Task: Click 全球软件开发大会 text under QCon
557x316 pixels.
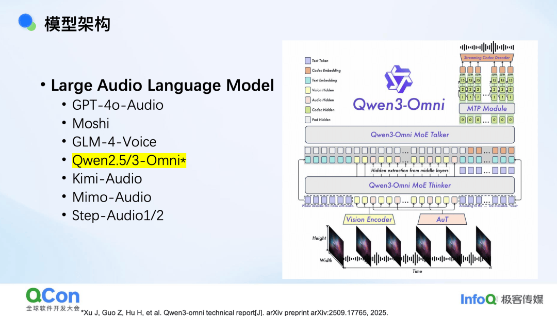Action: [53, 308]
